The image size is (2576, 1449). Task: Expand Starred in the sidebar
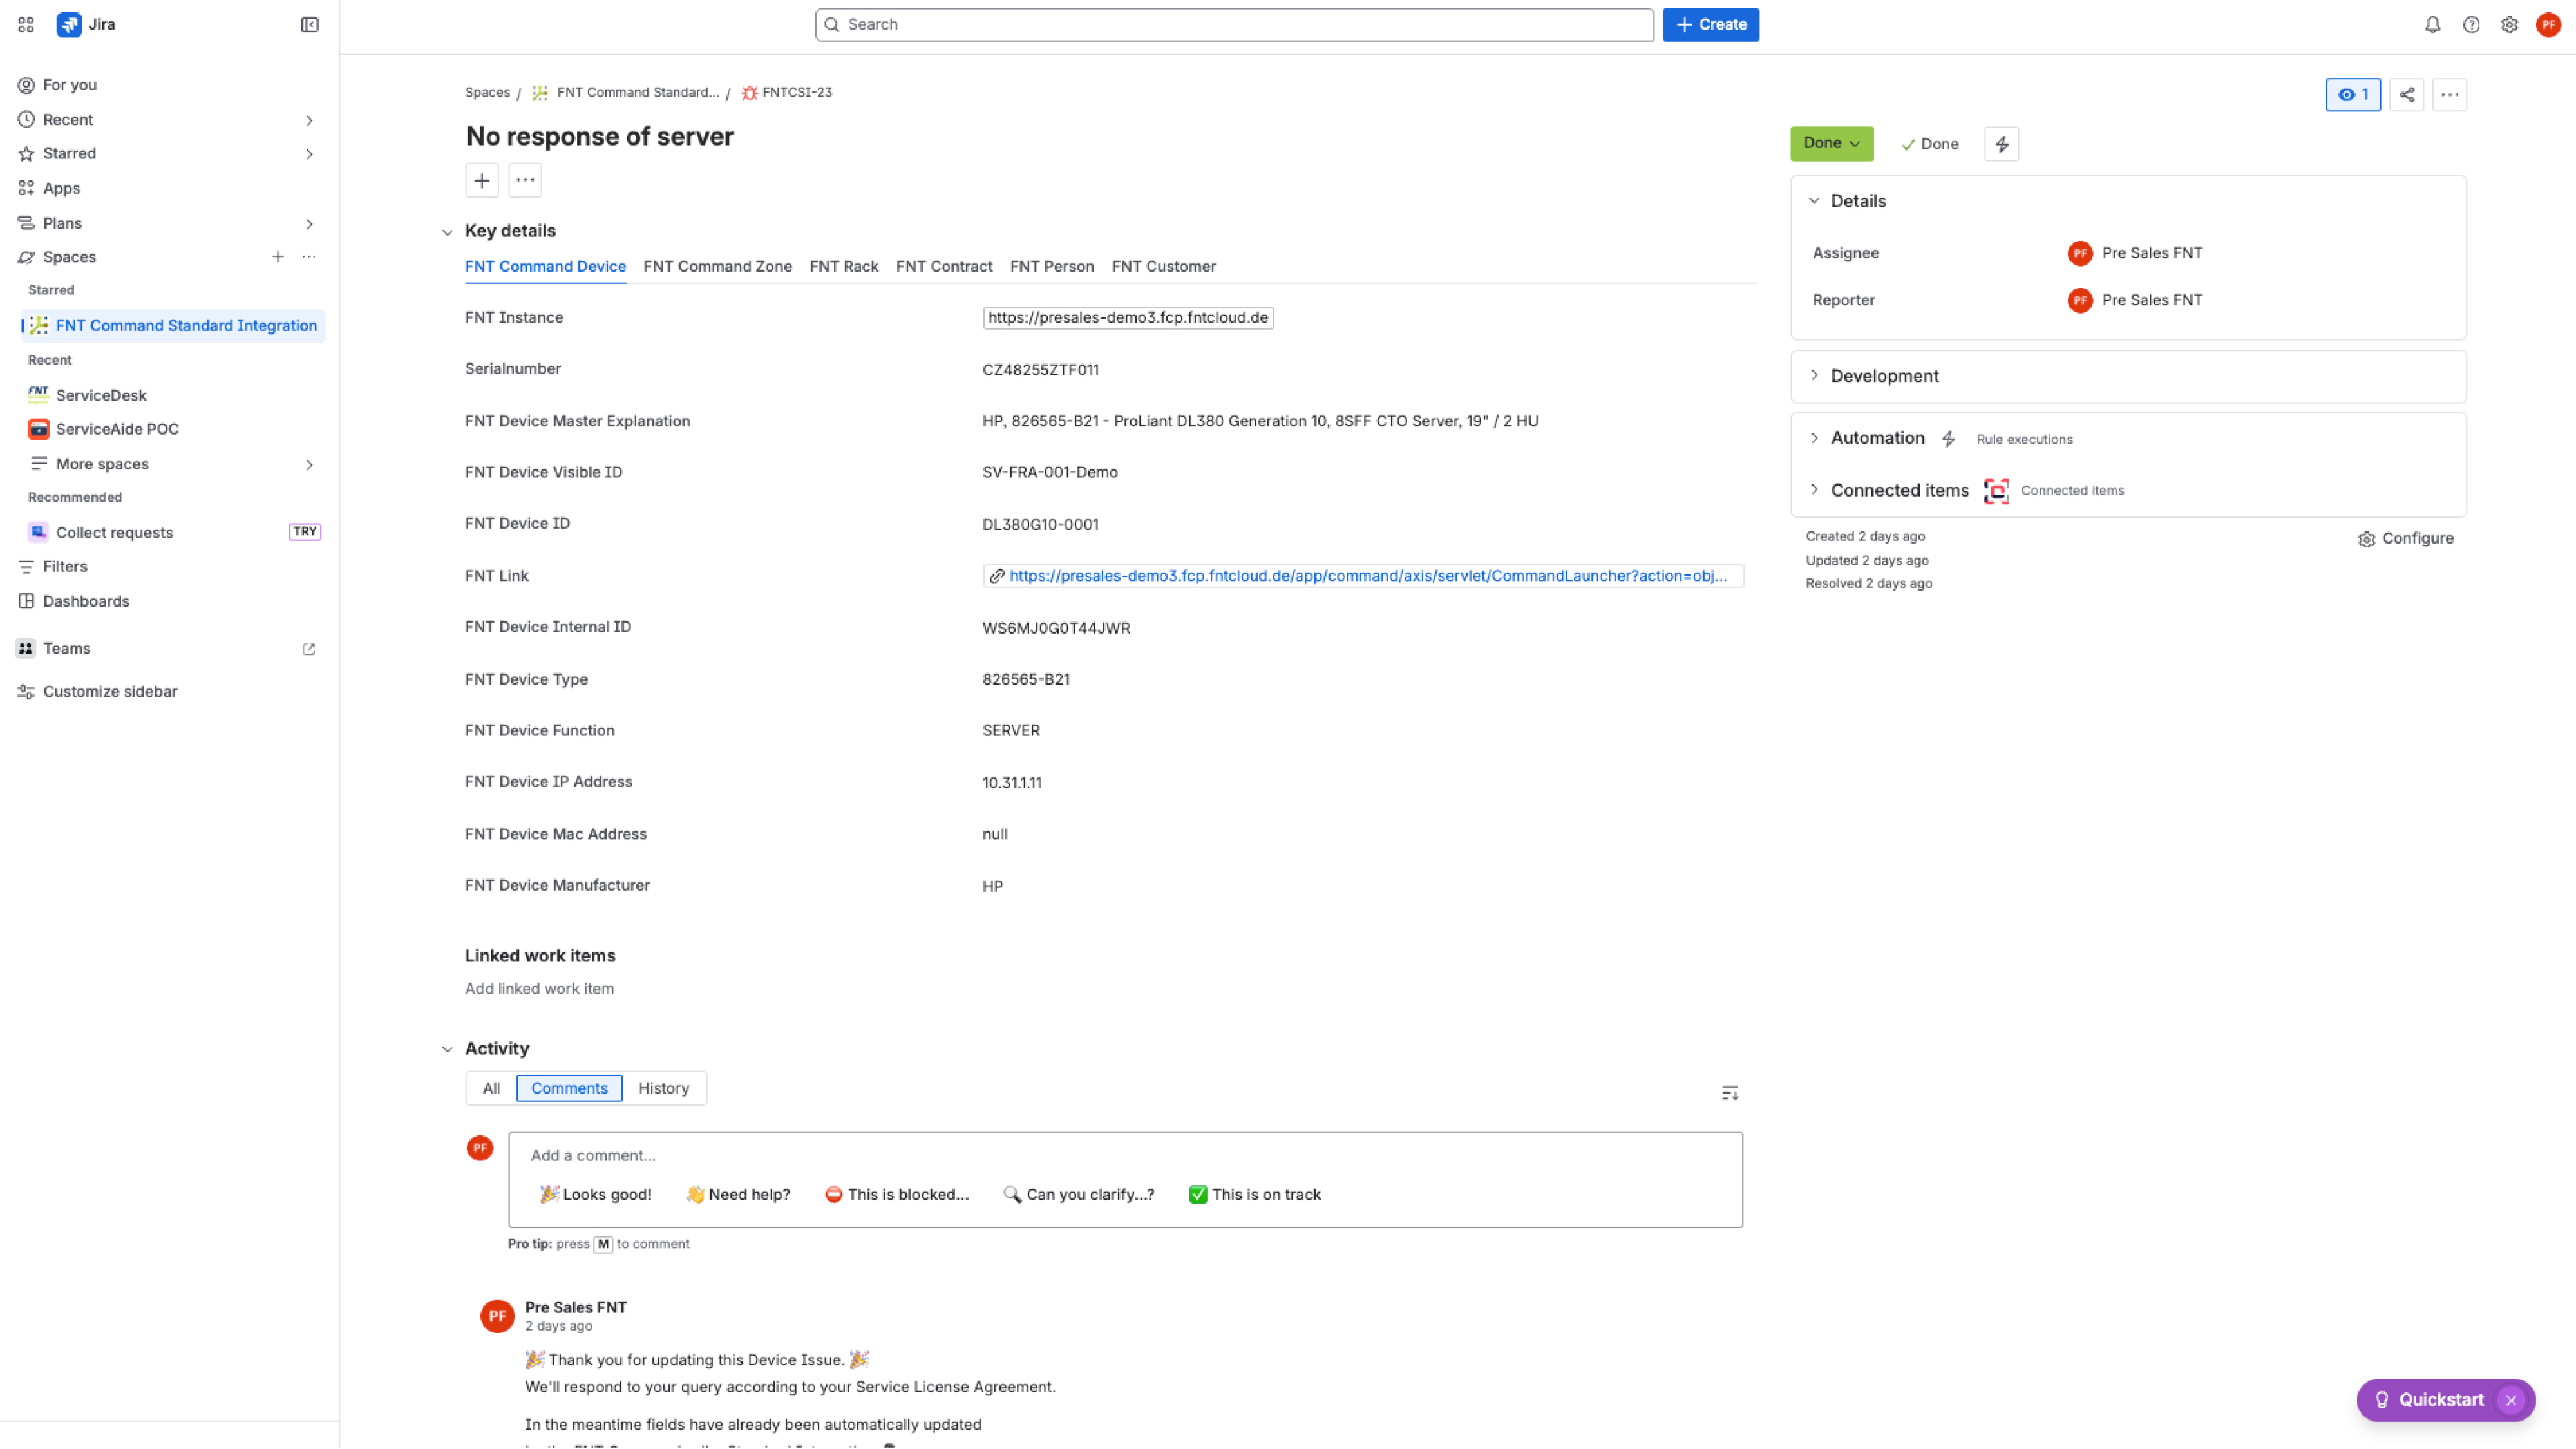[309, 154]
